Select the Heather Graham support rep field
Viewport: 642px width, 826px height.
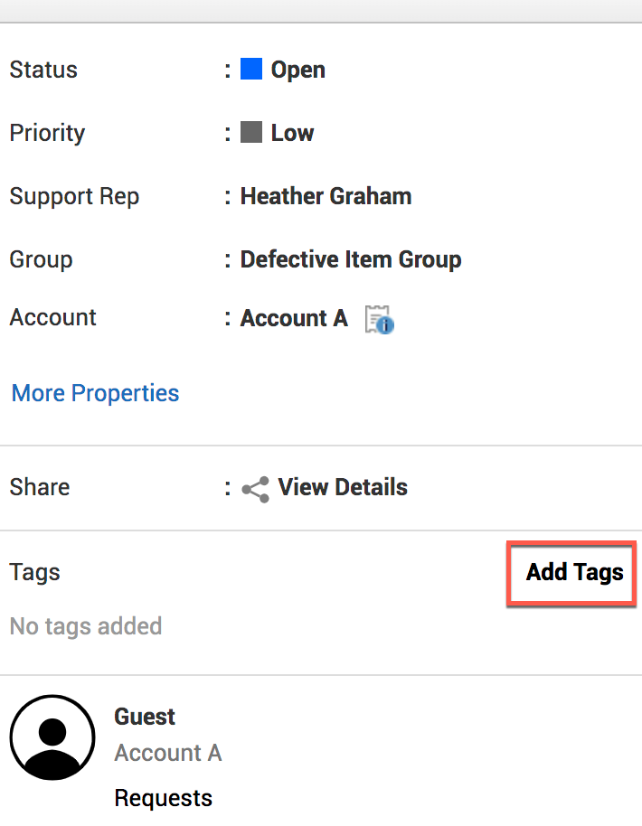click(x=326, y=196)
